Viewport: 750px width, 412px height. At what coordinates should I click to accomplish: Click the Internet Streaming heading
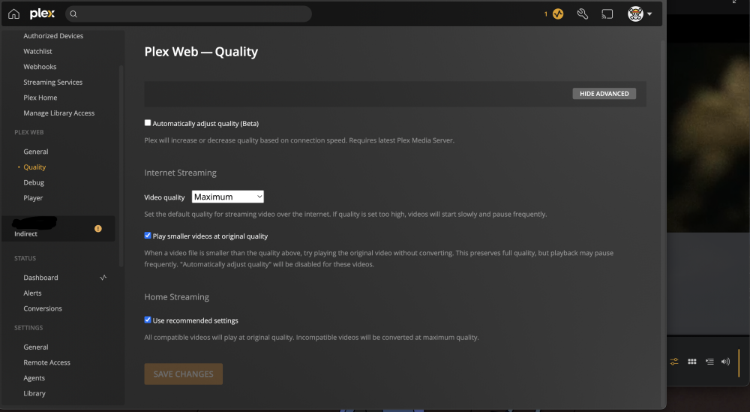click(180, 173)
